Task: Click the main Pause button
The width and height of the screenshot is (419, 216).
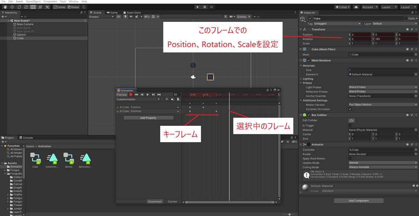Action: click(x=205, y=7)
